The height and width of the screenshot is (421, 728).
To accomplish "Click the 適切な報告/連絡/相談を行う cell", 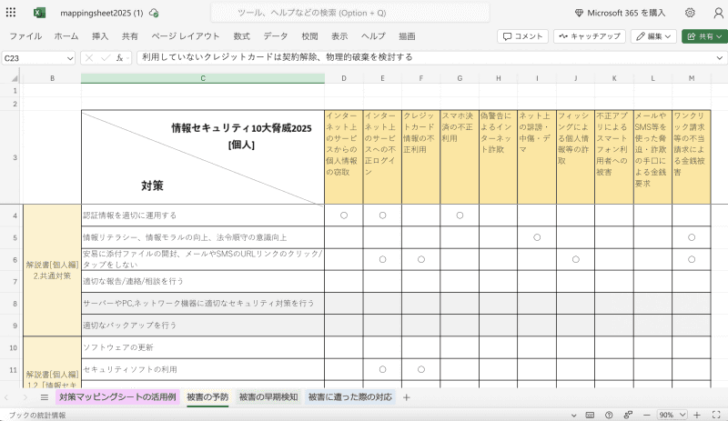I will 203,281.
